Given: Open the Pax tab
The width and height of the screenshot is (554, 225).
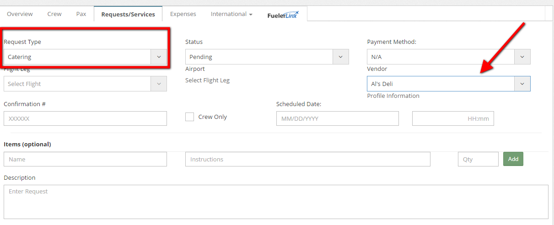Looking at the screenshot, I should [x=81, y=14].
